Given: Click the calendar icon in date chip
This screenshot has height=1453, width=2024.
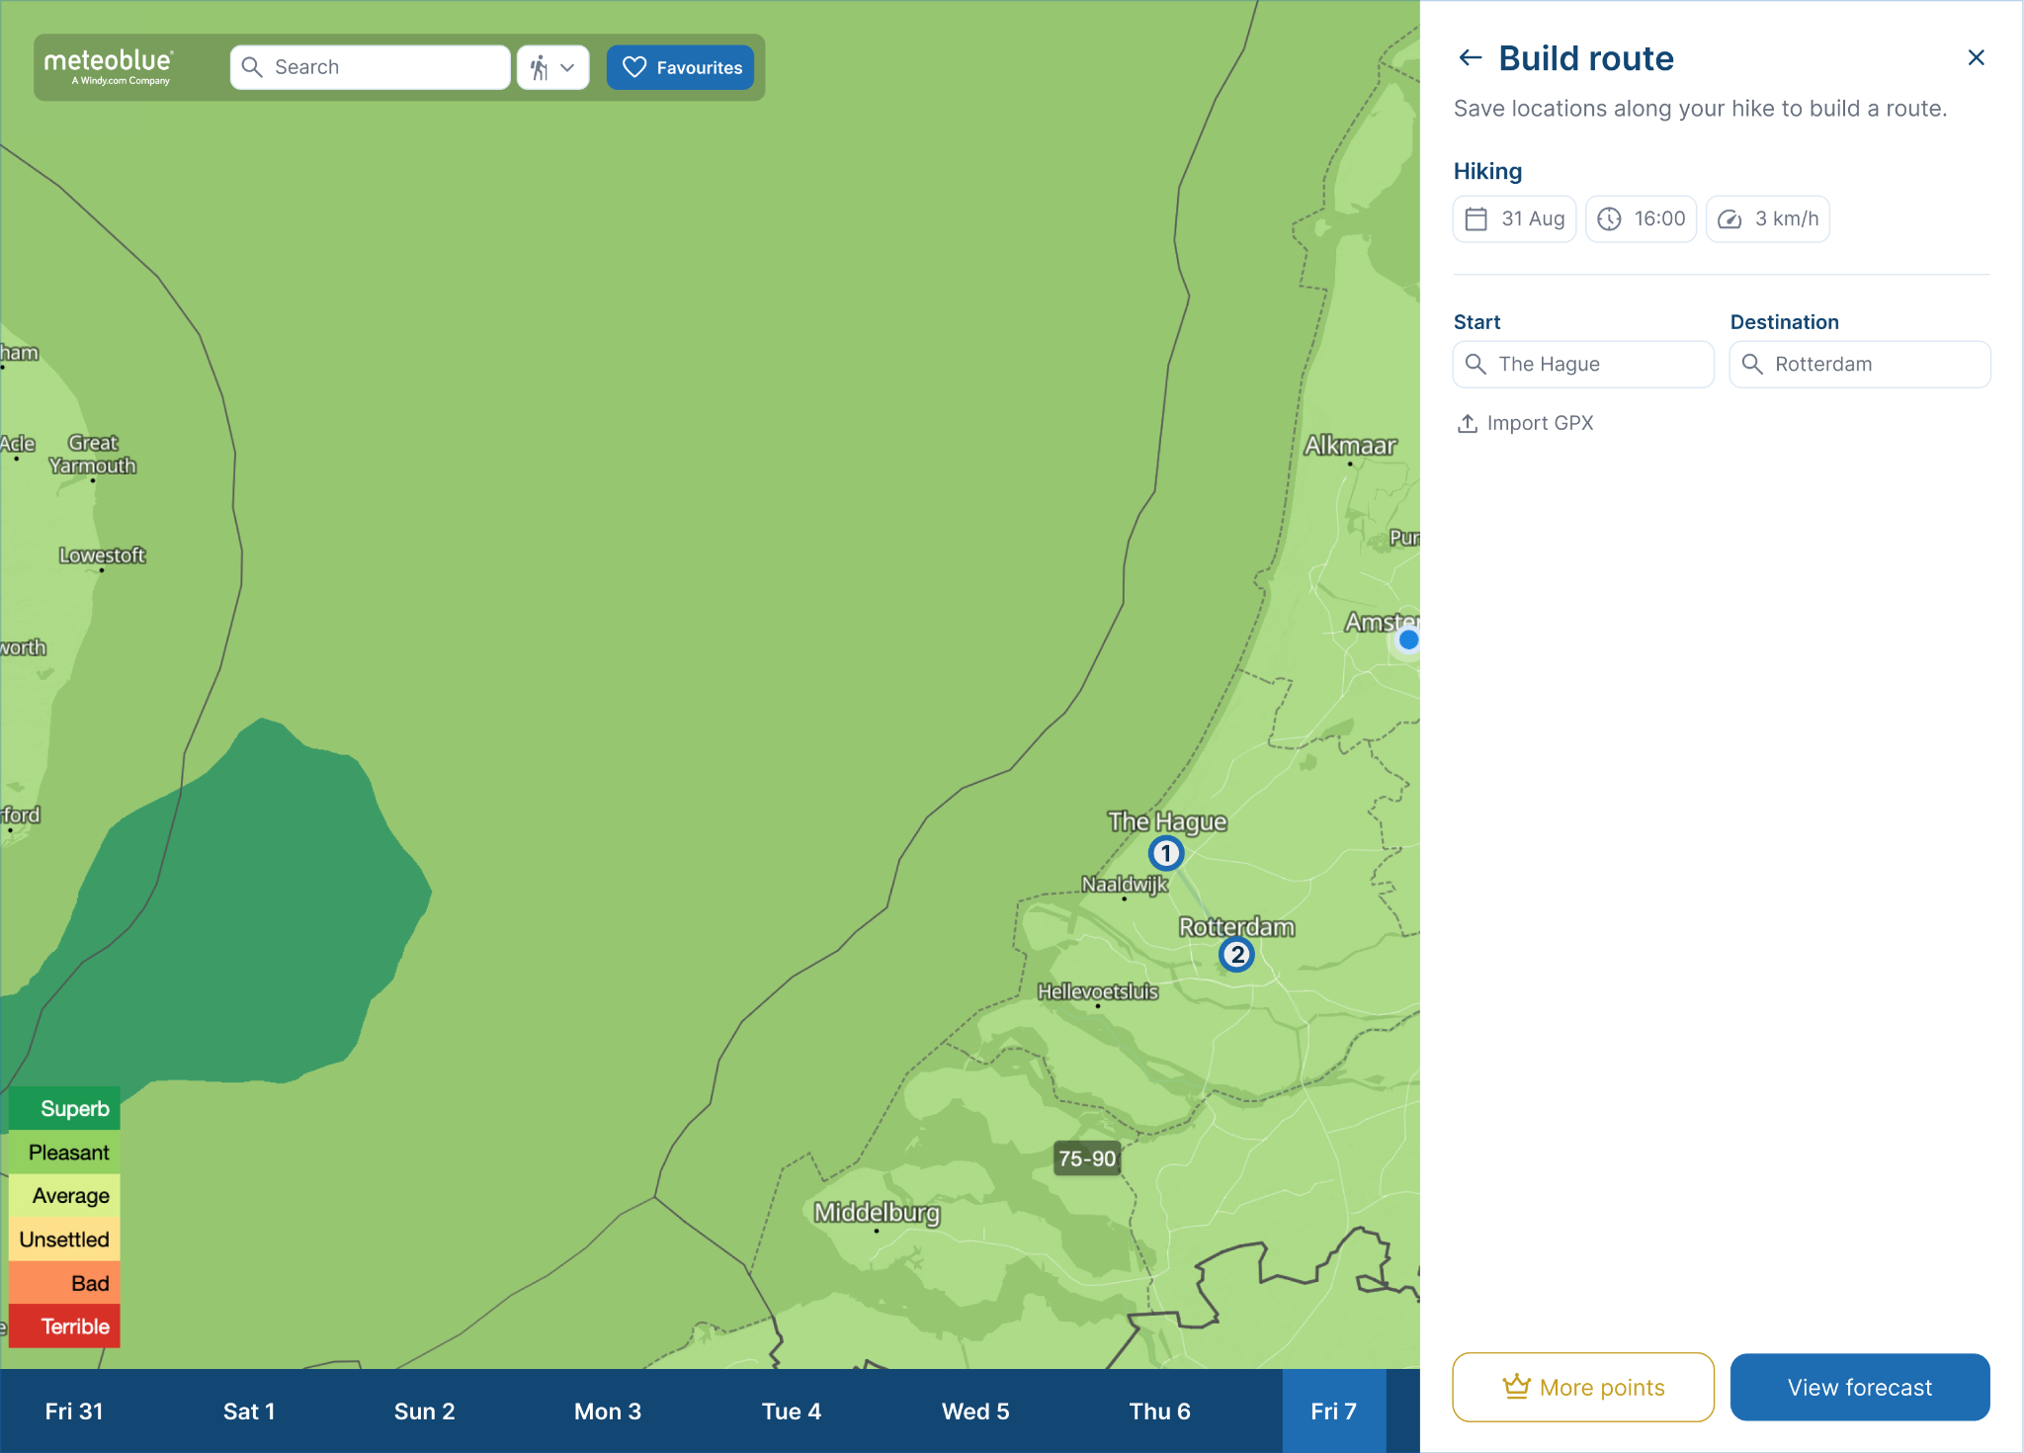Looking at the screenshot, I should click(x=1476, y=218).
